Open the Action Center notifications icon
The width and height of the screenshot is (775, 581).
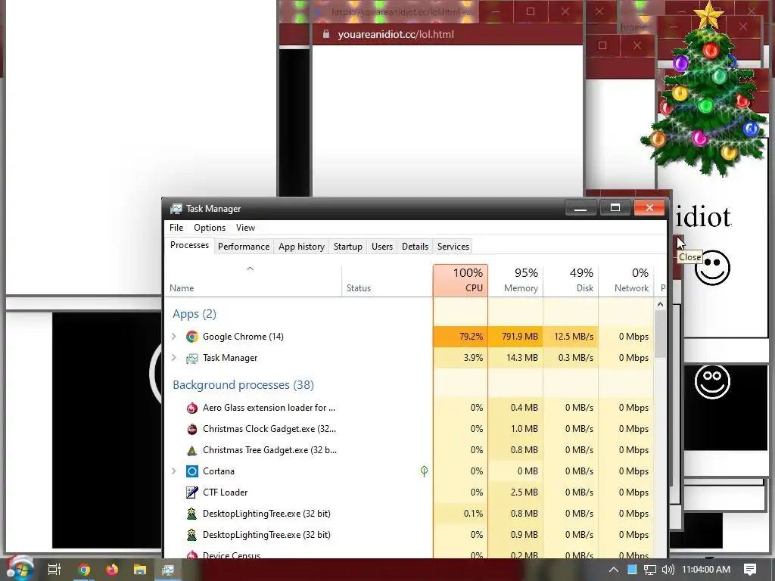point(750,570)
